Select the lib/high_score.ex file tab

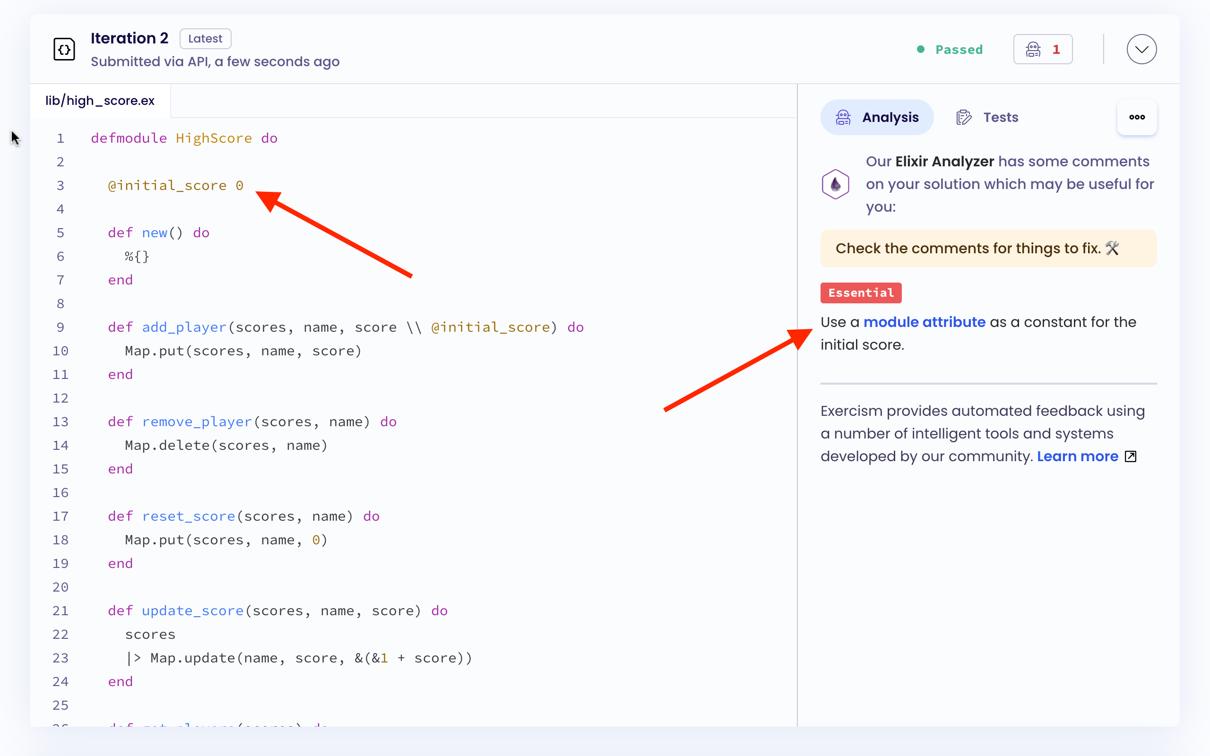pos(100,101)
